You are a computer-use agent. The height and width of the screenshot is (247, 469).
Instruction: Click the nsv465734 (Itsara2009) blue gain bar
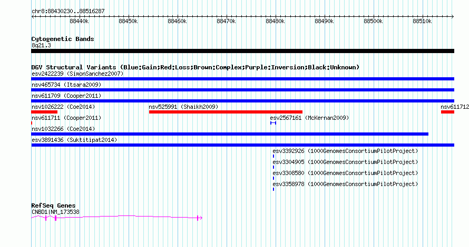pos(242,90)
